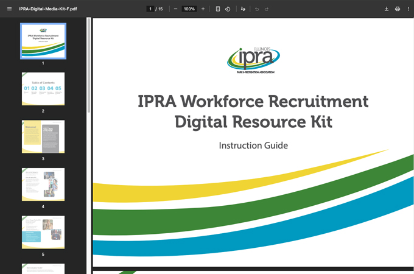Click the redo arrow icon

point(267,9)
